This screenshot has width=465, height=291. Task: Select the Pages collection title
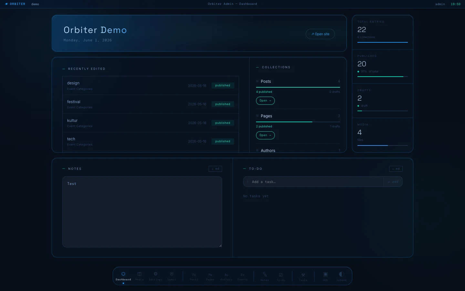point(266,116)
